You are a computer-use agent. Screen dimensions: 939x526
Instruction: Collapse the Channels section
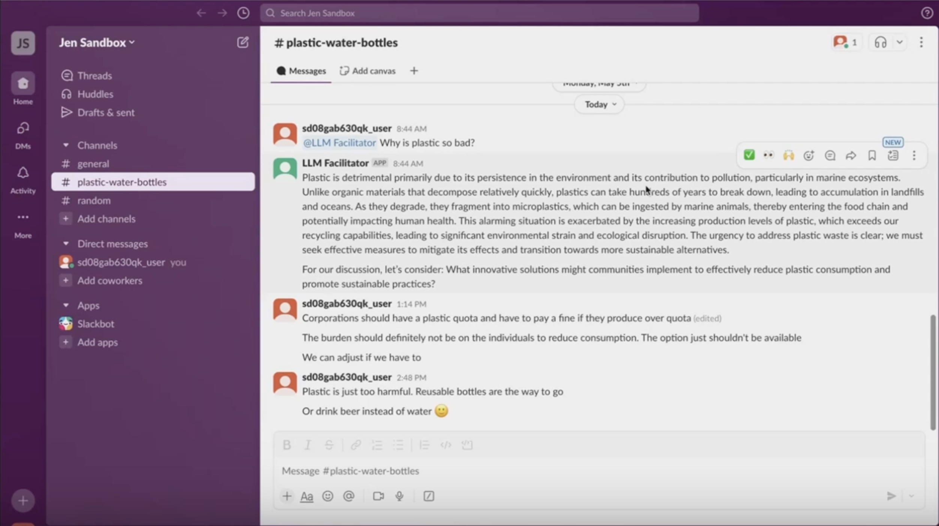pyautogui.click(x=66, y=145)
